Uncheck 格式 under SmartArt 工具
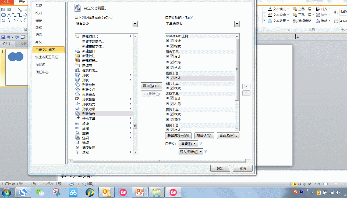This screenshot has height=198, width=347. point(172,46)
